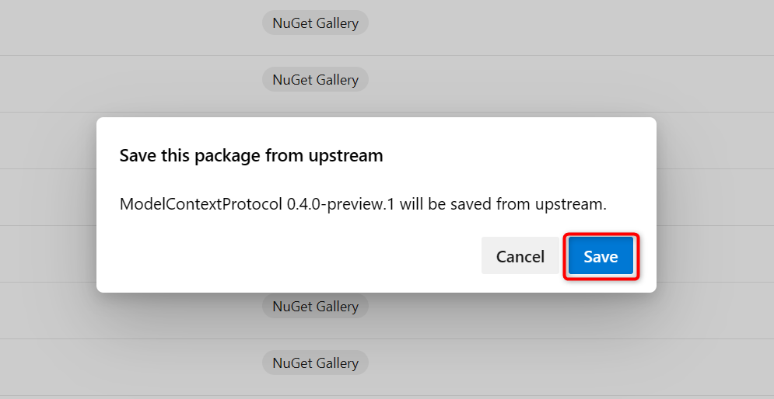
Task: Confirm by clicking the Save button
Action: [601, 256]
